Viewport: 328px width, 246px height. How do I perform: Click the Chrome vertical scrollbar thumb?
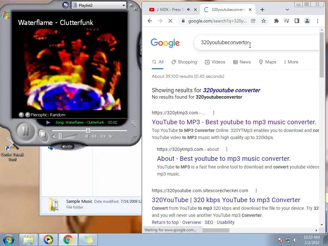[x=322, y=55]
